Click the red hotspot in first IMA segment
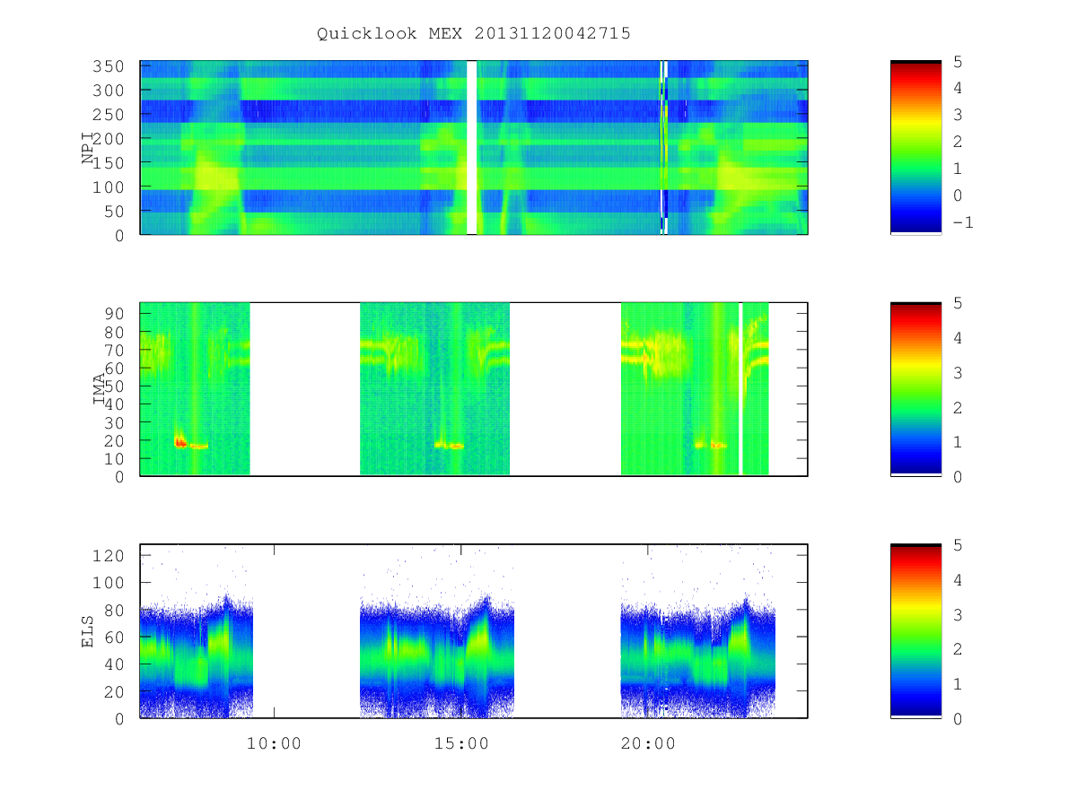This screenshot has height=807, width=1077. (180, 442)
